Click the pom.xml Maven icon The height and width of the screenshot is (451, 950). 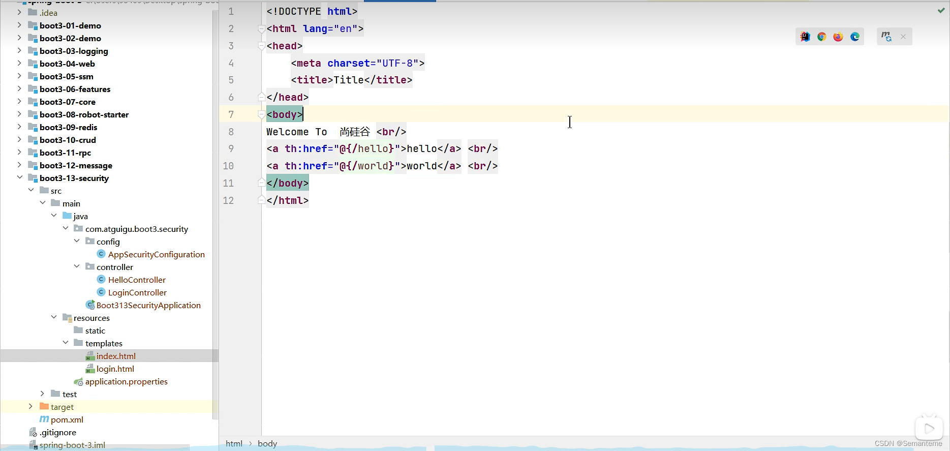coord(44,419)
